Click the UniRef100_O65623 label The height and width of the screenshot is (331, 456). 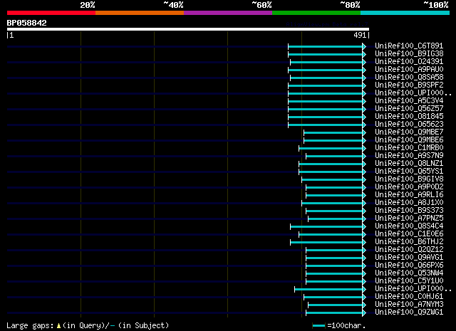(x=409, y=125)
